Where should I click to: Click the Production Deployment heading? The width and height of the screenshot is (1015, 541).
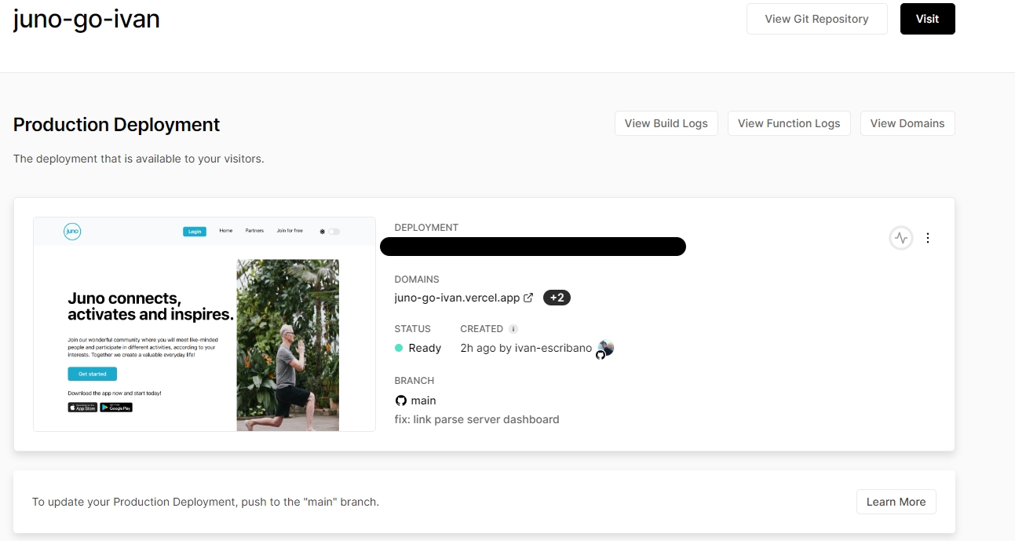(x=116, y=124)
